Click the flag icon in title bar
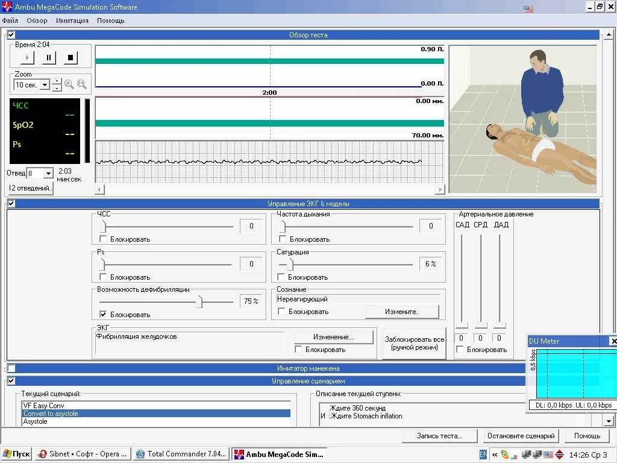The image size is (617, 463). 528,8
